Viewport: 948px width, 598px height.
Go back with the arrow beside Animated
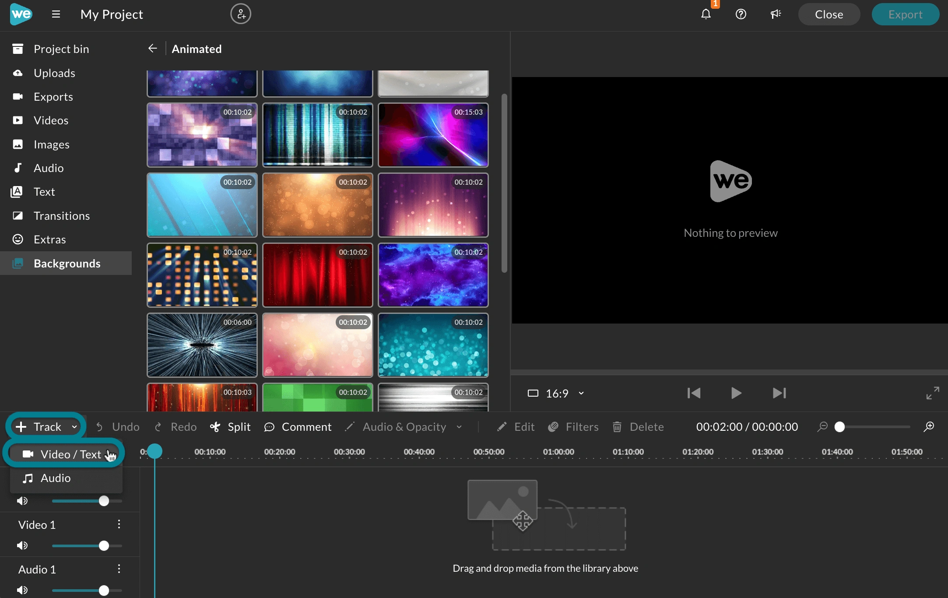[152, 49]
